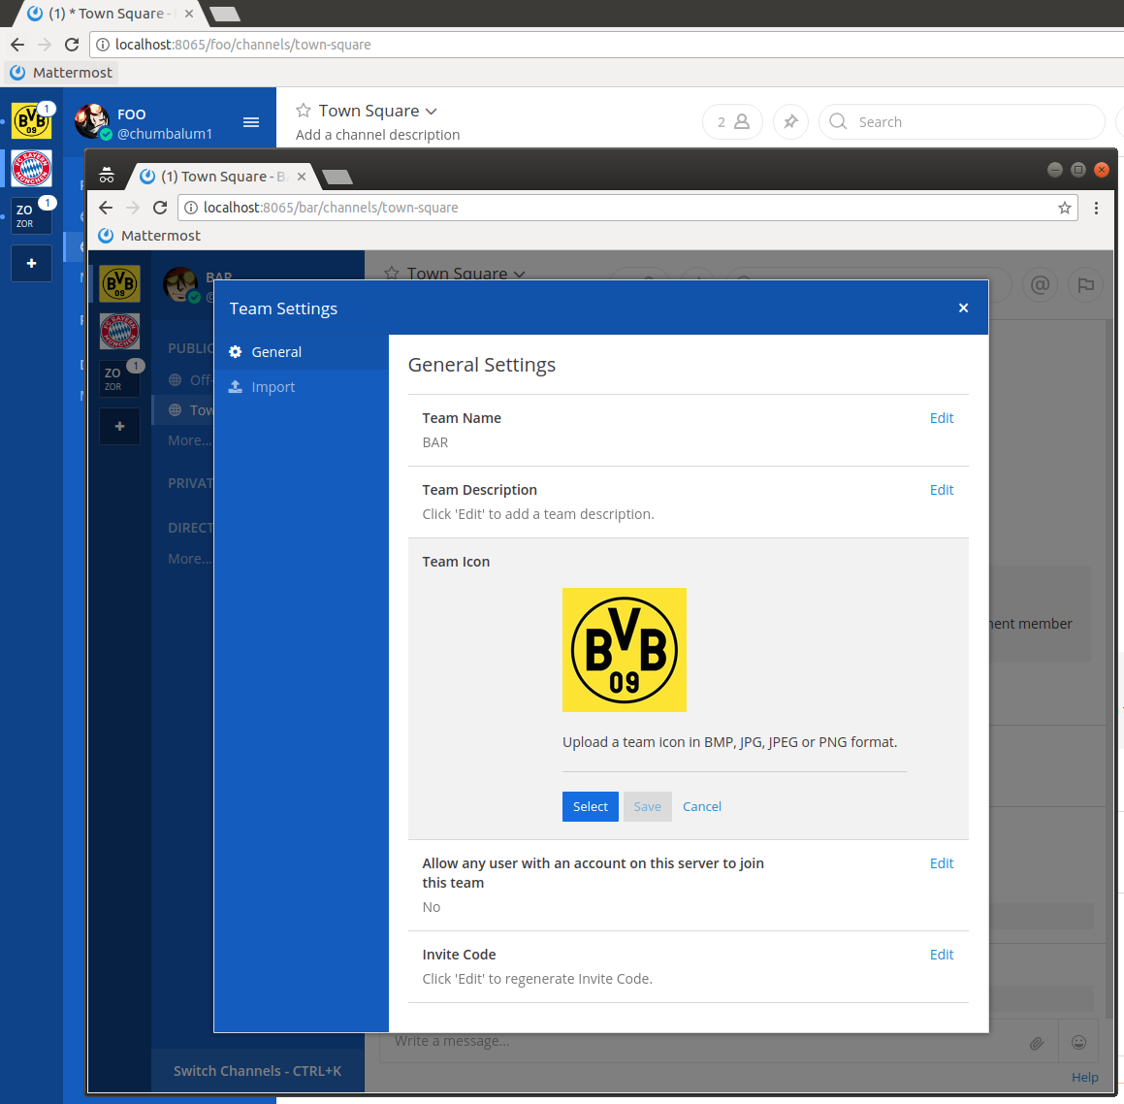Select the ZO ZOR team in back window sidebar
The height and width of the screenshot is (1104, 1124).
(32, 215)
